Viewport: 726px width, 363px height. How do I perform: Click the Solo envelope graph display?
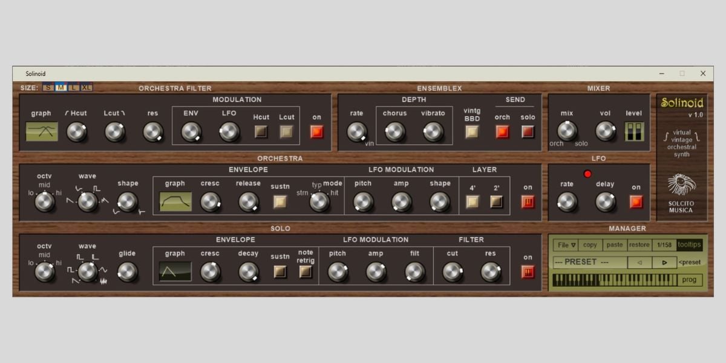175,272
